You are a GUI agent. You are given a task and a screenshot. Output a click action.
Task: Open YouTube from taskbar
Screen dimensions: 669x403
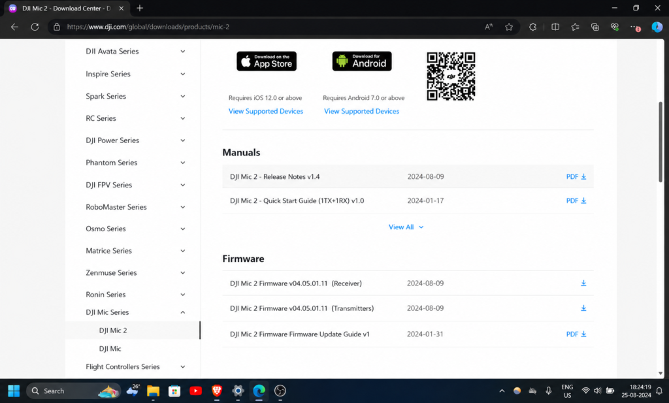[x=196, y=391]
